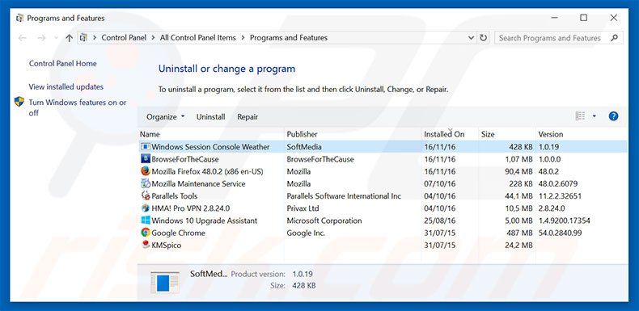This screenshot has height=311, width=639.
Task: Select Mozilla Maintenance Service entry
Action: pyautogui.click(x=198, y=183)
